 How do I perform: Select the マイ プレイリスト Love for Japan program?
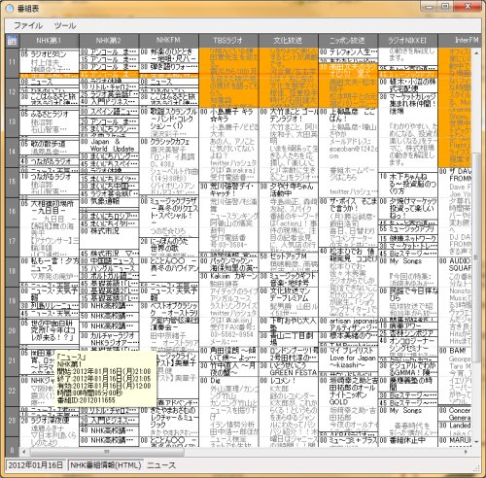(x=348, y=359)
